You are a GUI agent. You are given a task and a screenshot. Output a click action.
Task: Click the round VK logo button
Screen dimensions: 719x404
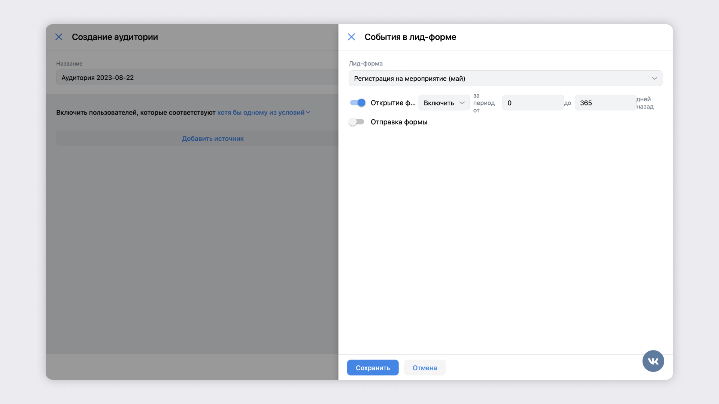point(653,361)
